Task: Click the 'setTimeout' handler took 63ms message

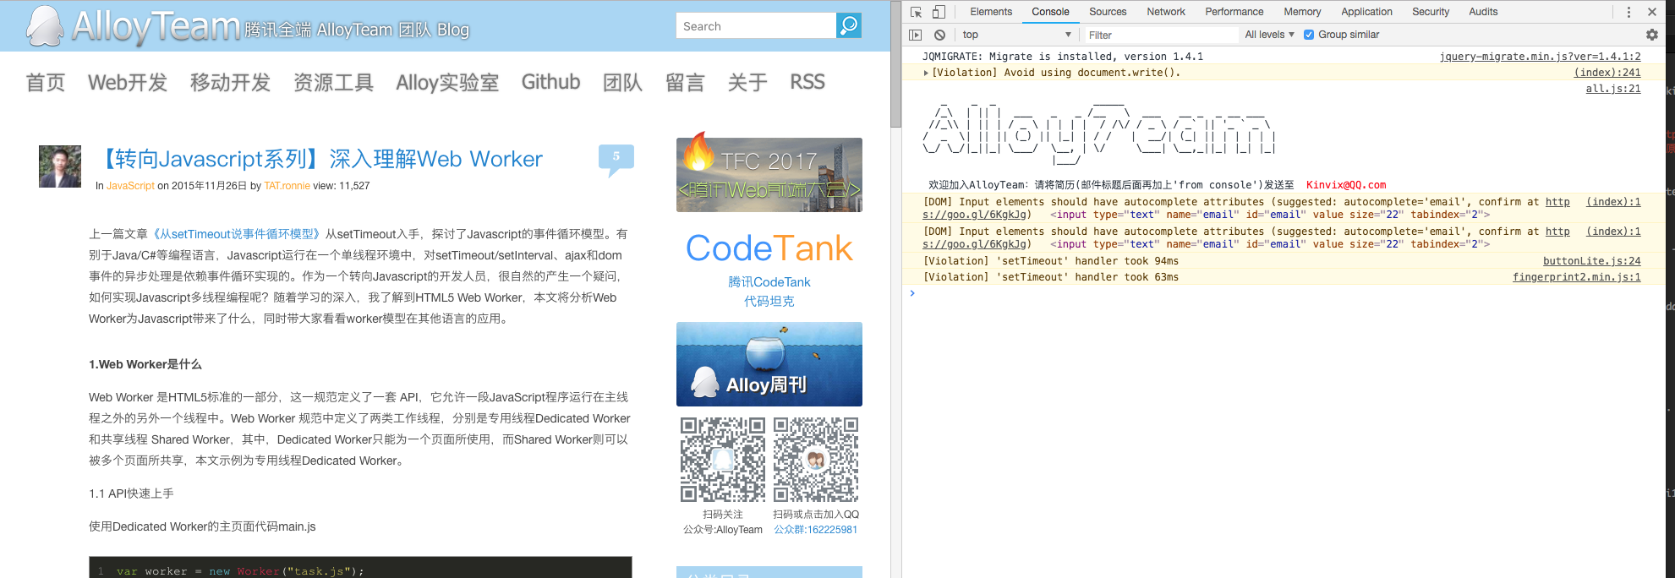Action: click(x=1050, y=277)
